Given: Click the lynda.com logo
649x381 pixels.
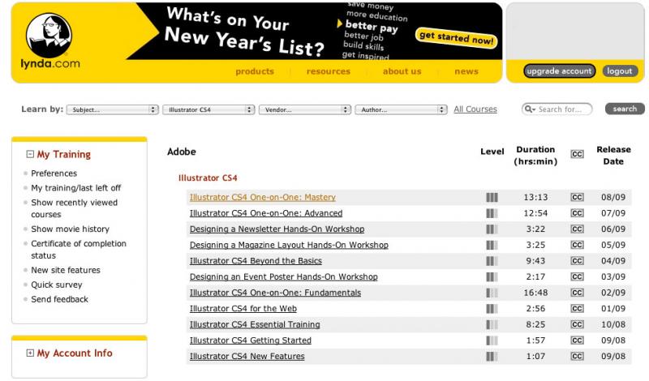Looking at the screenshot, I should pyautogui.click(x=49, y=41).
